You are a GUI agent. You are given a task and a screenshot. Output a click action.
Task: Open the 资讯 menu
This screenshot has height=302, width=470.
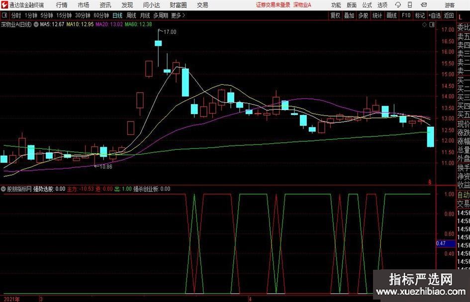[x=105, y=5]
